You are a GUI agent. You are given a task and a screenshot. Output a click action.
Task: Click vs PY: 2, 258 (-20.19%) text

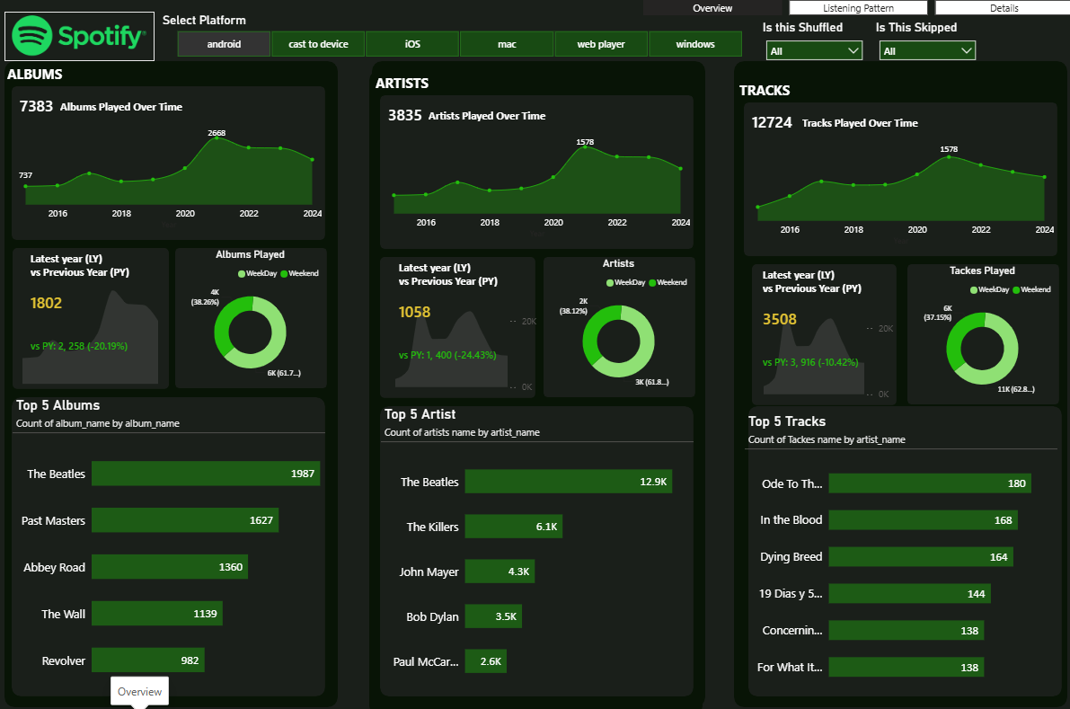click(x=79, y=346)
